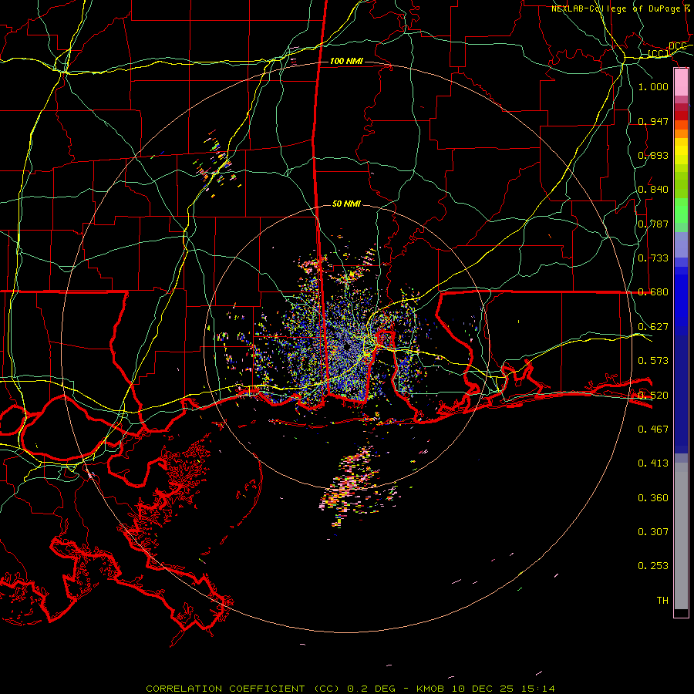This screenshot has height=694, width=694.
Task: Click "CORRELATION COEFFICIENT" in the bottom caption
Action: (x=225, y=689)
